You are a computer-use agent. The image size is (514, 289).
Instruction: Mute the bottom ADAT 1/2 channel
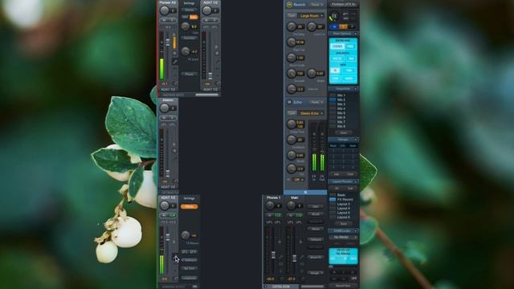pyautogui.click(x=164, y=215)
